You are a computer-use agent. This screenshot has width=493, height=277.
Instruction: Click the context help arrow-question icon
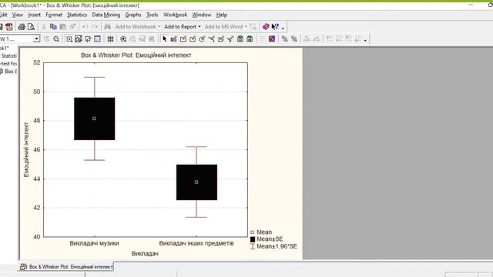(x=275, y=27)
